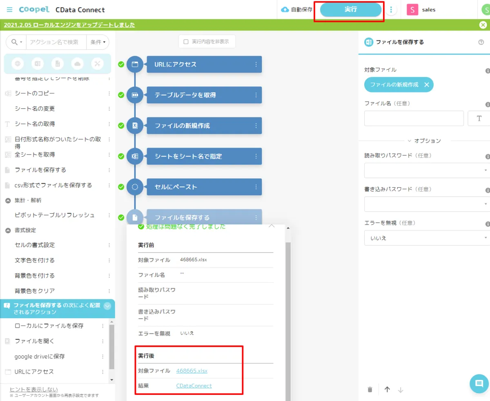Click the globe web category icon
The height and width of the screenshot is (401, 490).
(x=18, y=64)
